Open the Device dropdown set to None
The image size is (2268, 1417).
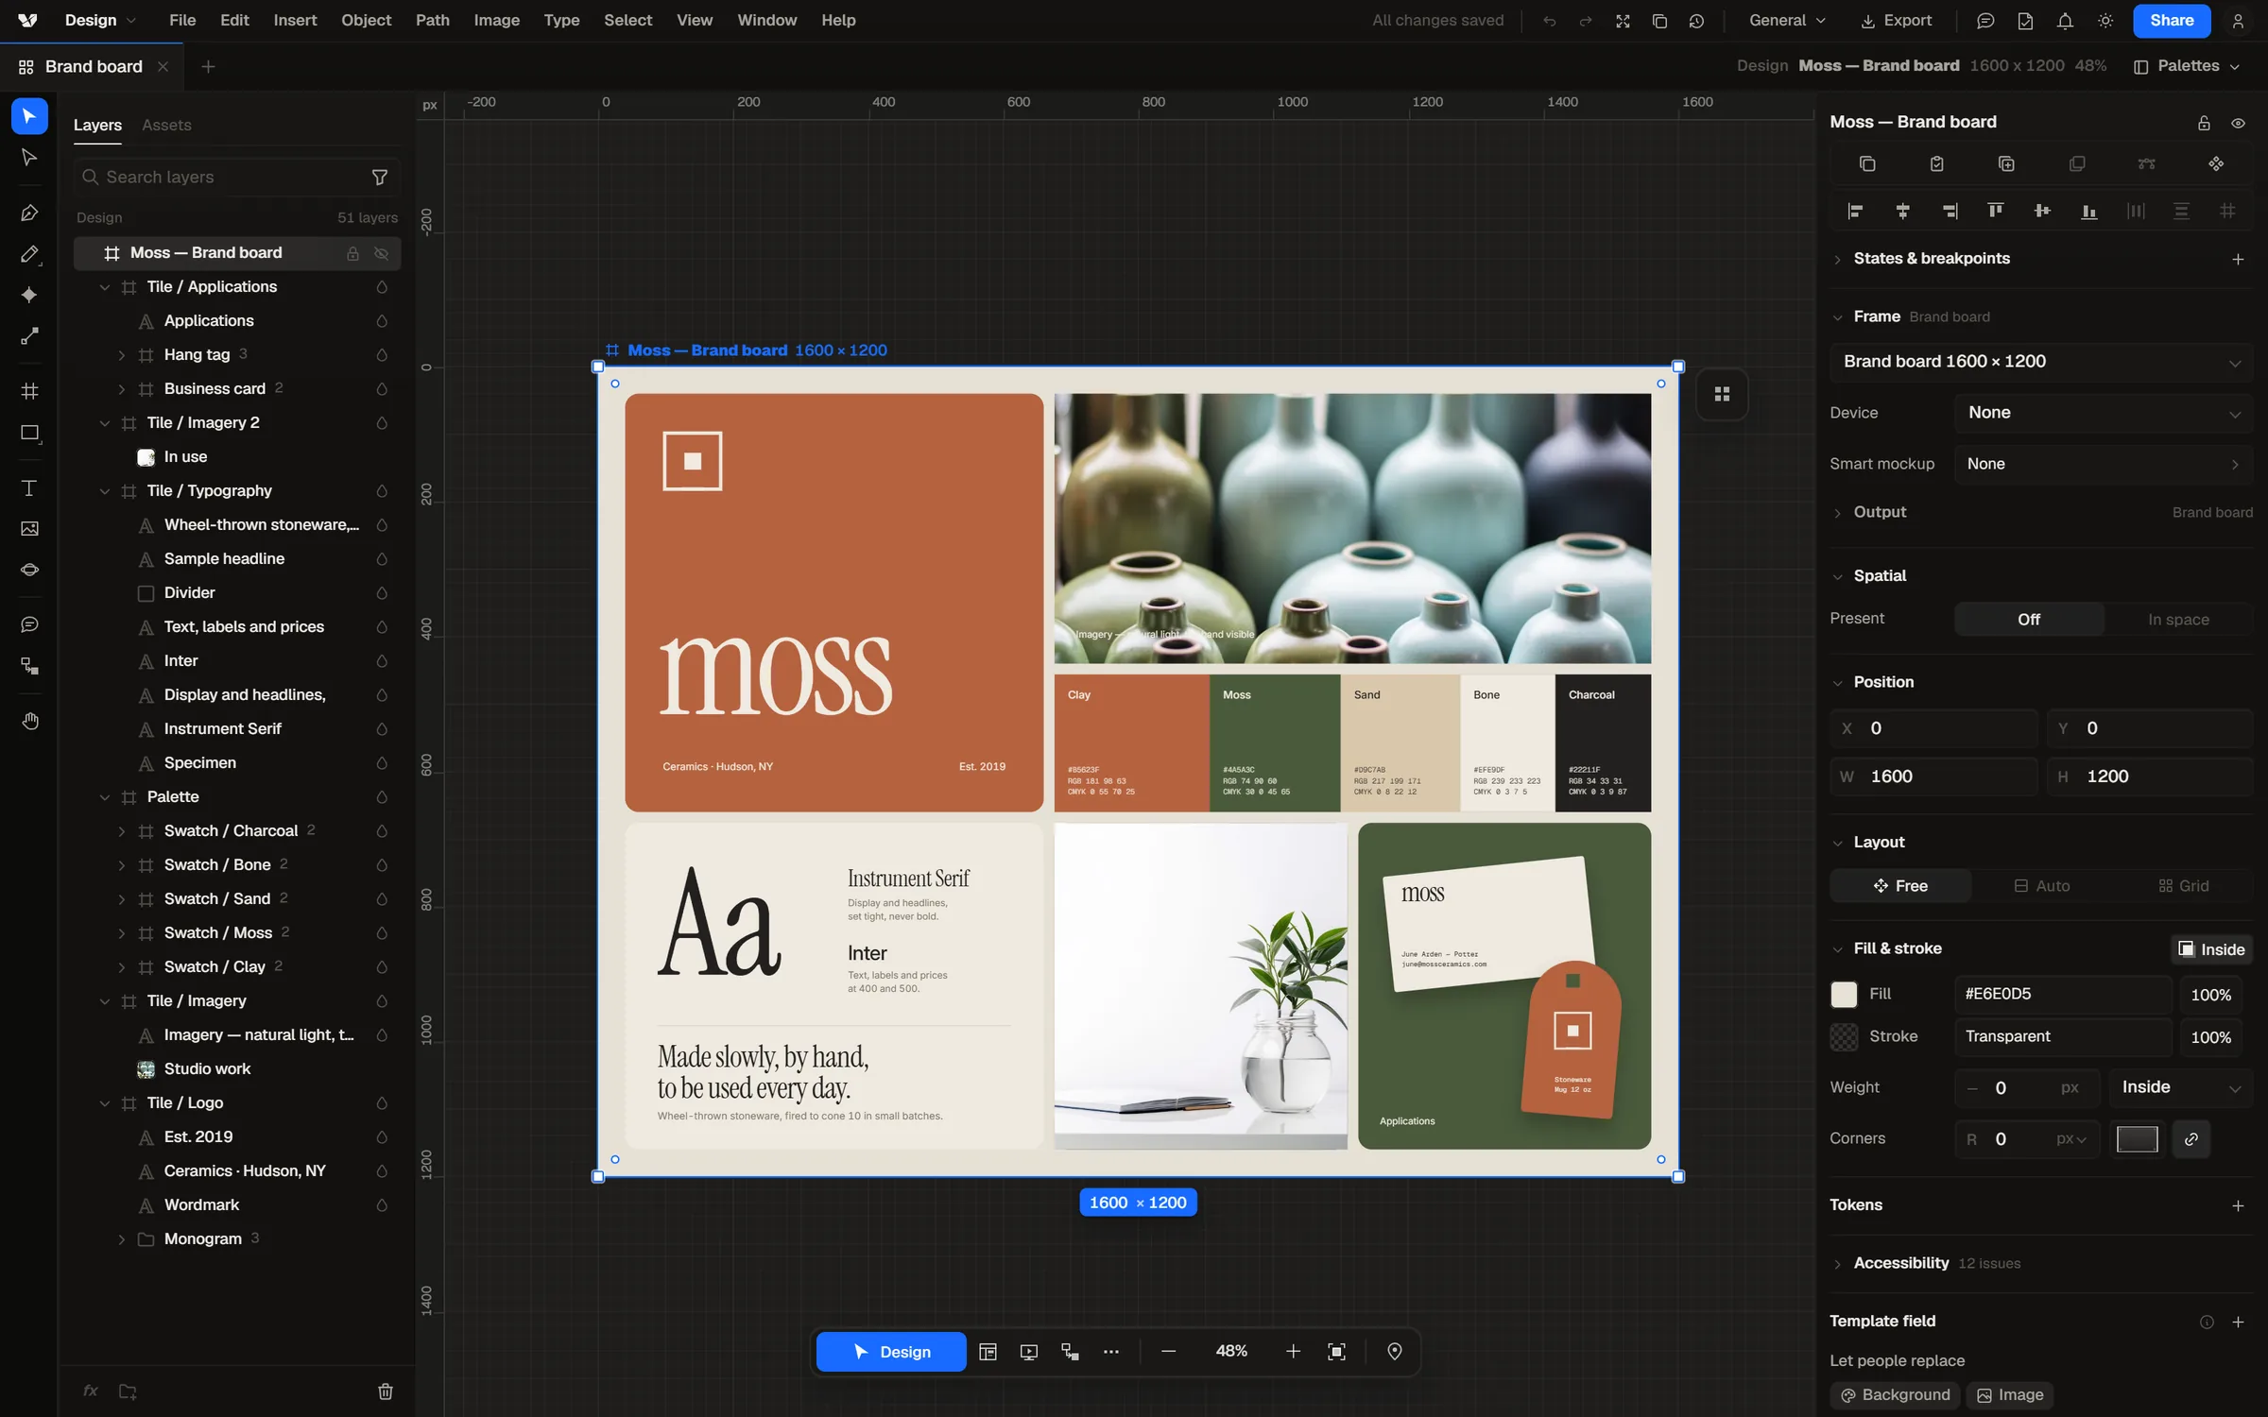pyautogui.click(x=2104, y=413)
